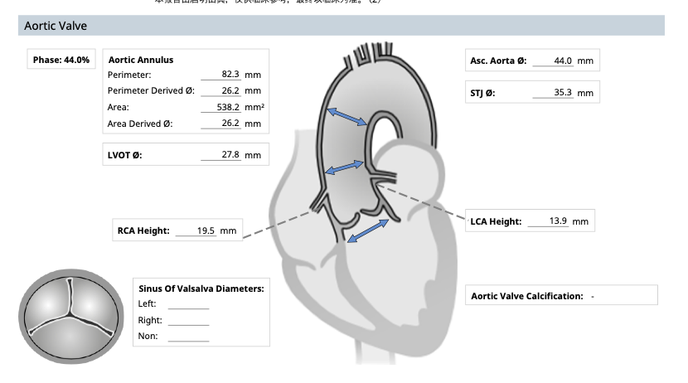Image resolution: width=688 pixels, height=383 pixels.
Task: Click the ascending aorta blue arrow
Action: pyautogui.click(x=348, y=117)
